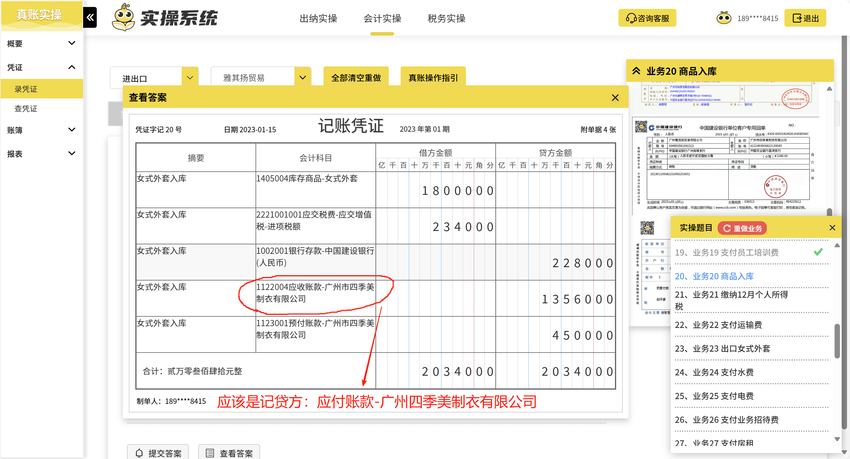Switch to 出纳实操 tab
The image size is (850, 459).
coord(318,18)
